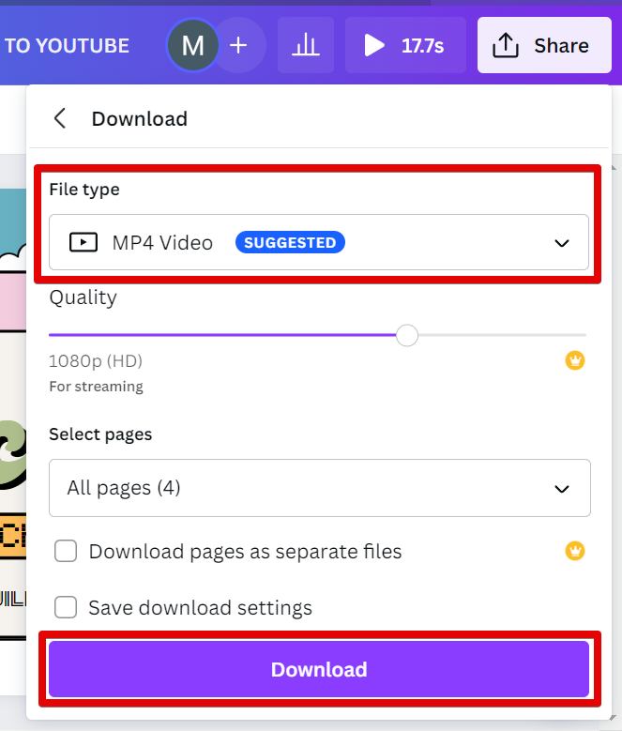Expand the Select pages dropdown

tap(319, 488)
